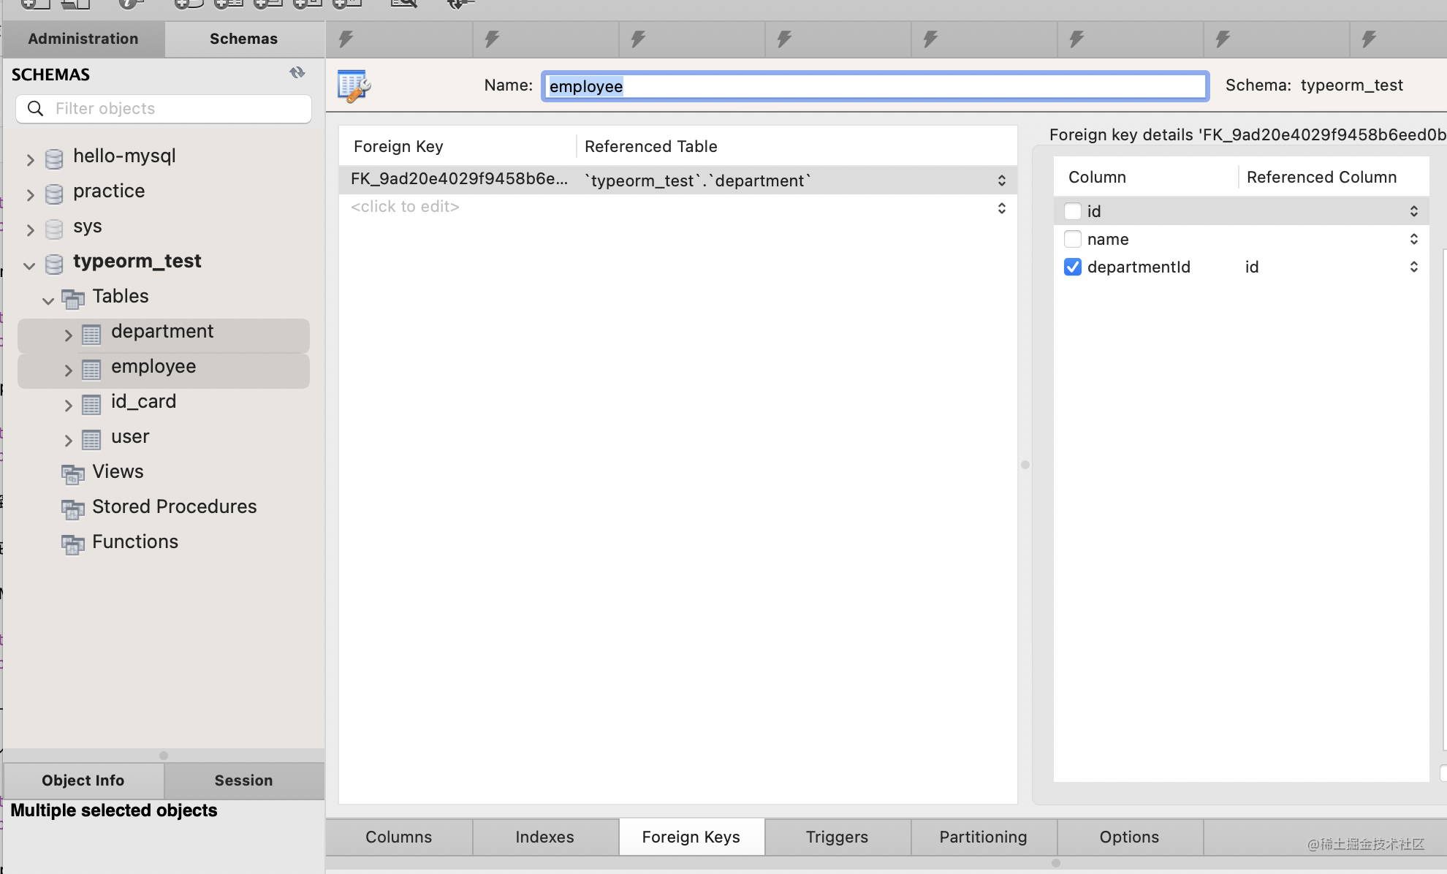This screenshot has height=874, width=1447.
Task: Click the search magnifier in the filter box
Action: click(x=35, y=109)
